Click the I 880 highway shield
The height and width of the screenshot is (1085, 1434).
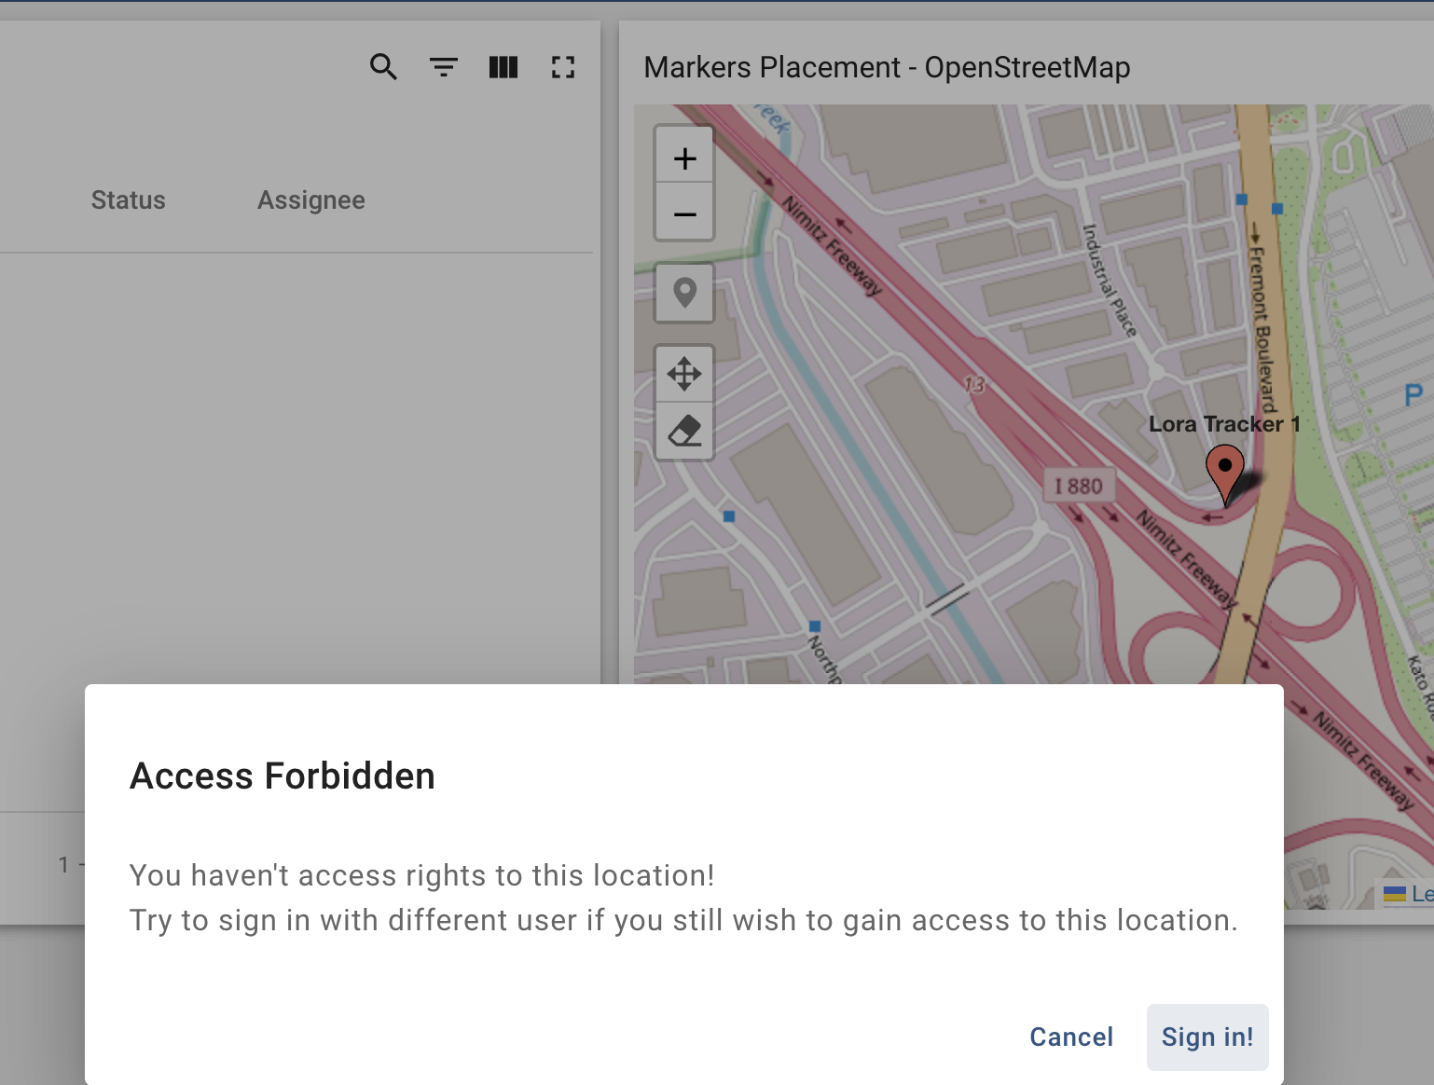point(1079,486)
